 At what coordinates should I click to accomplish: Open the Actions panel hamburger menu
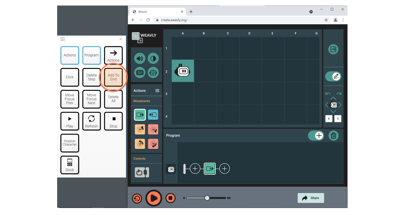(x=157, y=91)
